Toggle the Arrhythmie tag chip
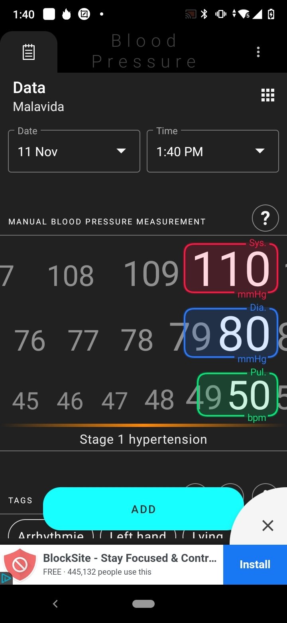The width and height of the screenshot is (287, 623). 51,533
